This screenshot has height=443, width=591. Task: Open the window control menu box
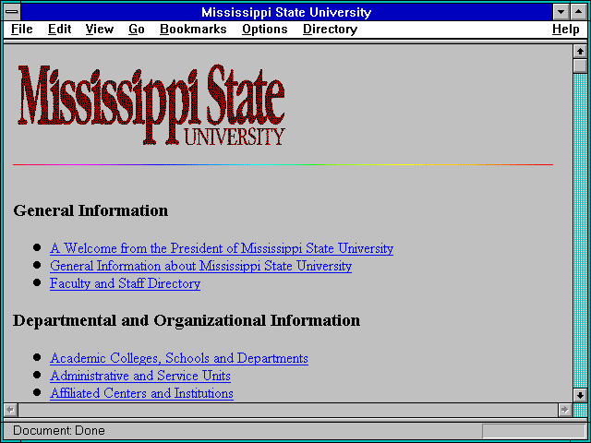pyautogui.click(x=12, y=12)
